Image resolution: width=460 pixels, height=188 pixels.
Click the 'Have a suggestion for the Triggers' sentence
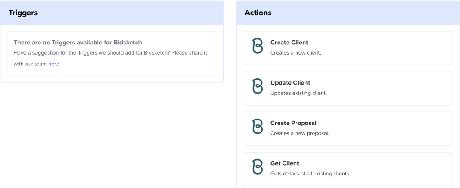[x=110, y=53]
